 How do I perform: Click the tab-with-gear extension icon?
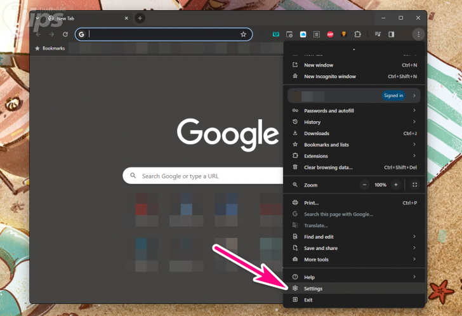pyautogui.click(x=289, y=34)
